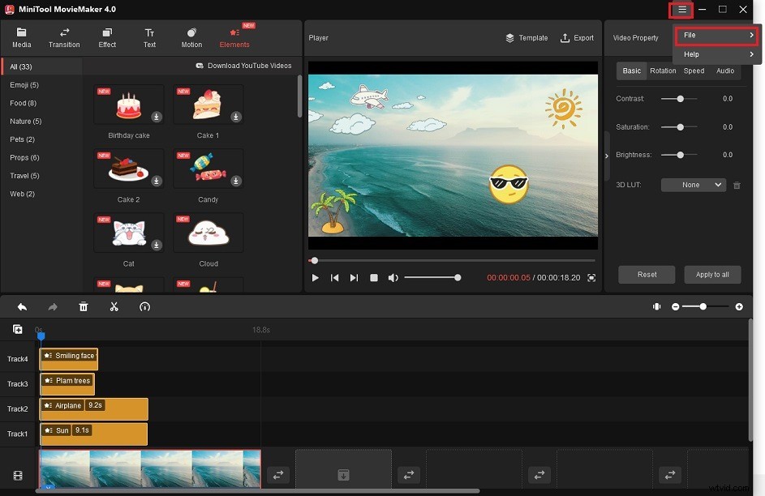Switch to the Audio tab
This screenshot has width=765, height=496.
[x=725, y=71]
